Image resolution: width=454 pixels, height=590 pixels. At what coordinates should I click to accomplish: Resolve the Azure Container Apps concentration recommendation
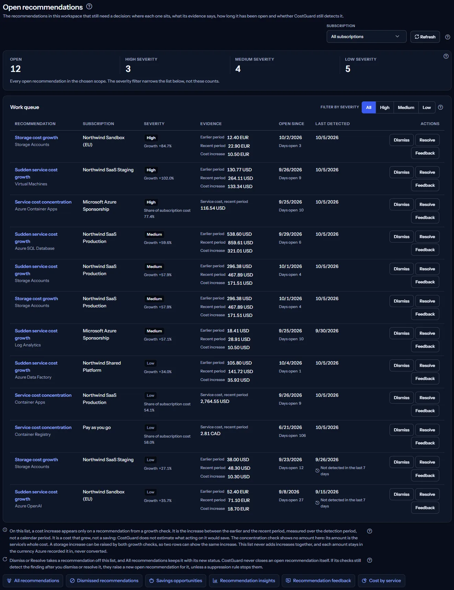(x=427, y=205)
